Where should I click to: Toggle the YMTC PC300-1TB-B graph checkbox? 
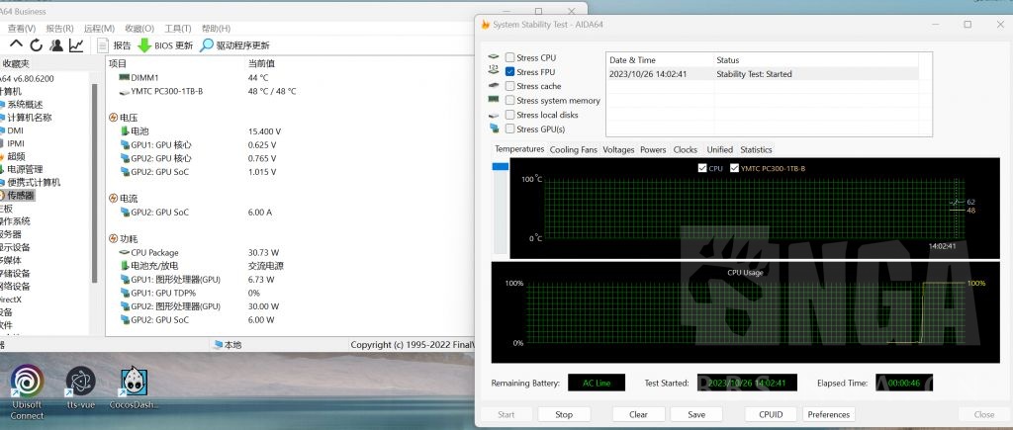[734, 168]
